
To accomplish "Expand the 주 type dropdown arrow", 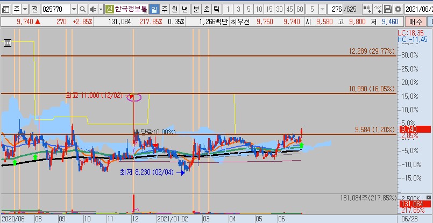I will (x=25, y=9).
